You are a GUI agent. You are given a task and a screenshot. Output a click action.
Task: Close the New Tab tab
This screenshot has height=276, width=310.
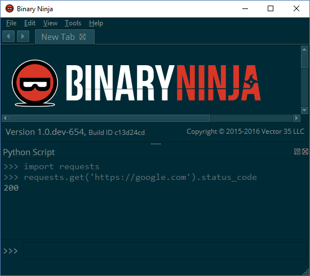pyautogui.click(x=82, y=37)
